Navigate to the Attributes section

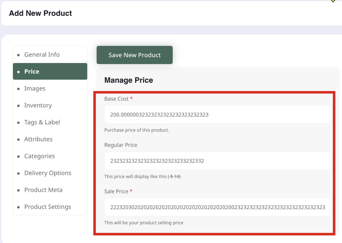pos(38,139)
